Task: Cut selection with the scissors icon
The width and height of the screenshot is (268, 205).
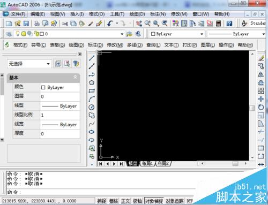Action: point(65,24)
